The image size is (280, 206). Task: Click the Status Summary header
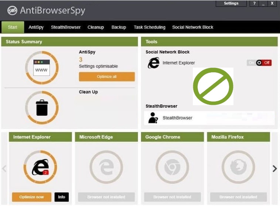[69, 42]
